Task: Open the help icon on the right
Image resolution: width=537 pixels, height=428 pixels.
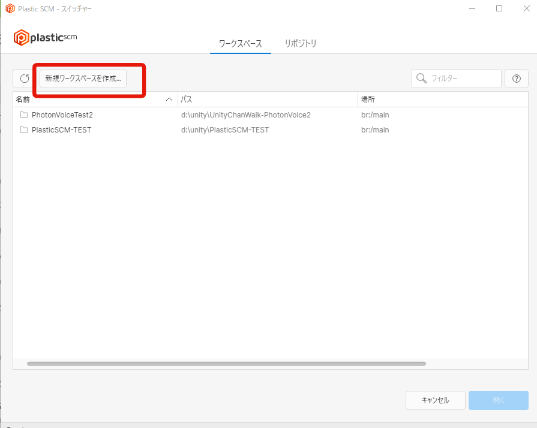Action: (516, 78)
